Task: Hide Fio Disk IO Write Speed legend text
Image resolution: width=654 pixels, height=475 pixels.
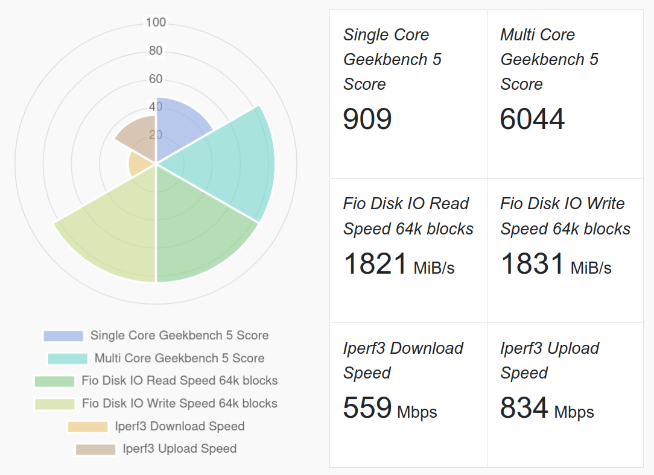Action: (179, 404)
